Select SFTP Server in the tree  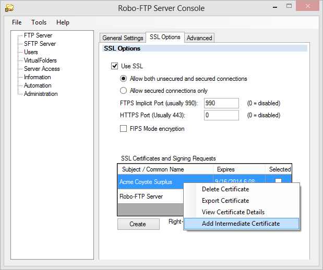pyautogui.click(x=40, y=44)
